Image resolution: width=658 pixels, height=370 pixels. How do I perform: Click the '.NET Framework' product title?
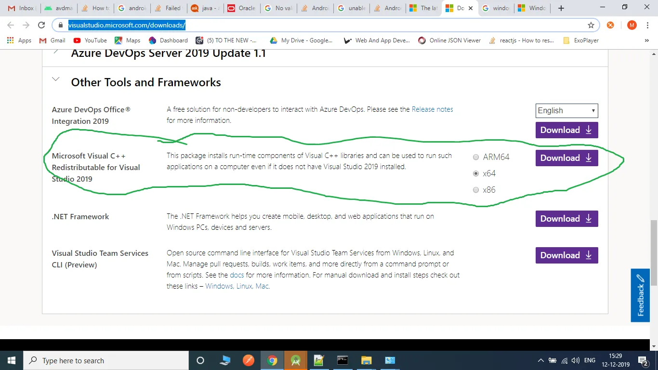pos(80,217)
